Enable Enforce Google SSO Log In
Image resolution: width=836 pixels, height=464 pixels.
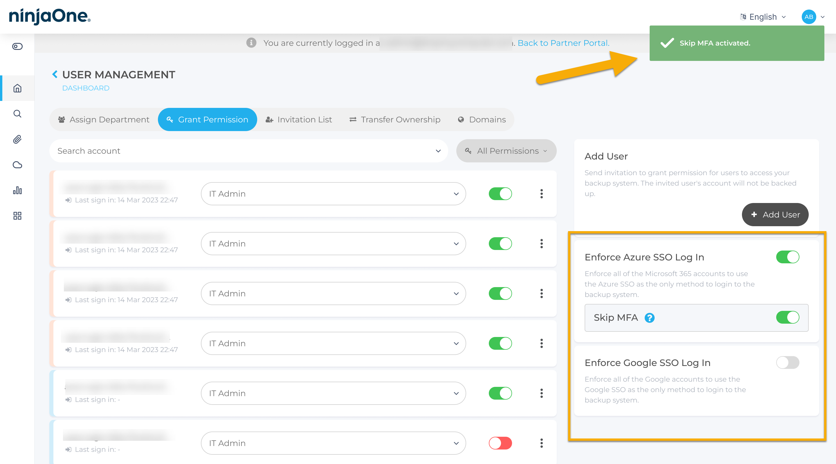[788, 362]
